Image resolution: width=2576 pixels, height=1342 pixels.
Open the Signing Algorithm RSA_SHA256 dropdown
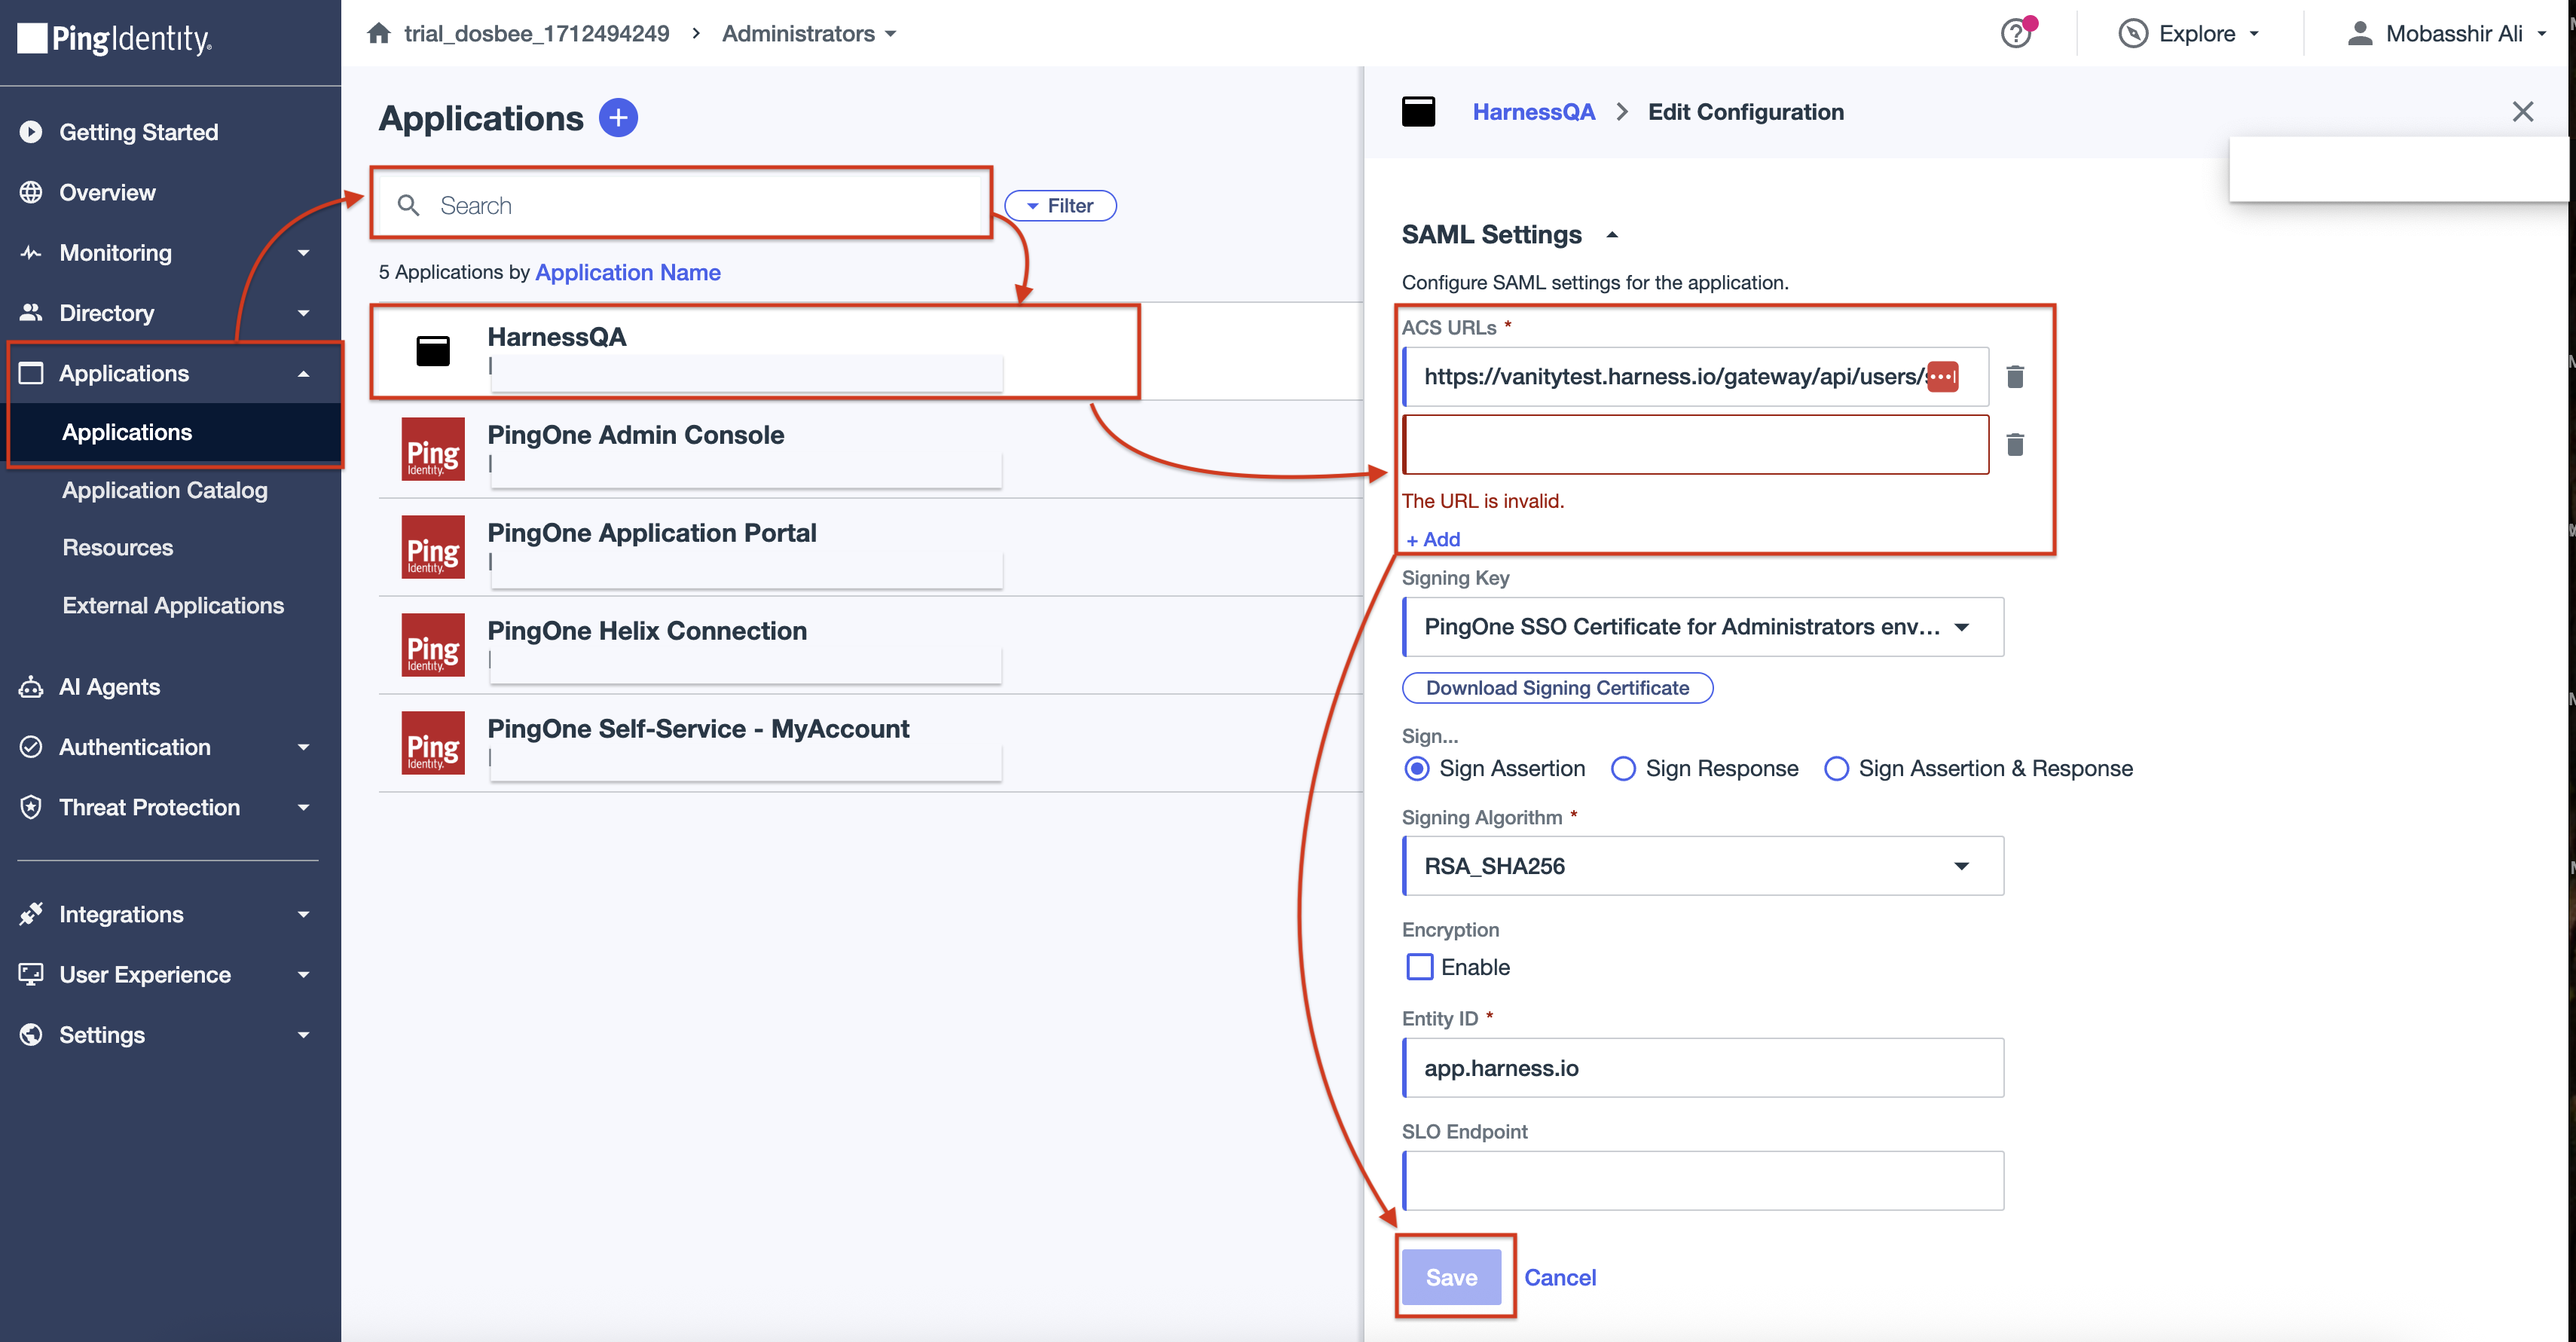click(x=1703, y=866)
